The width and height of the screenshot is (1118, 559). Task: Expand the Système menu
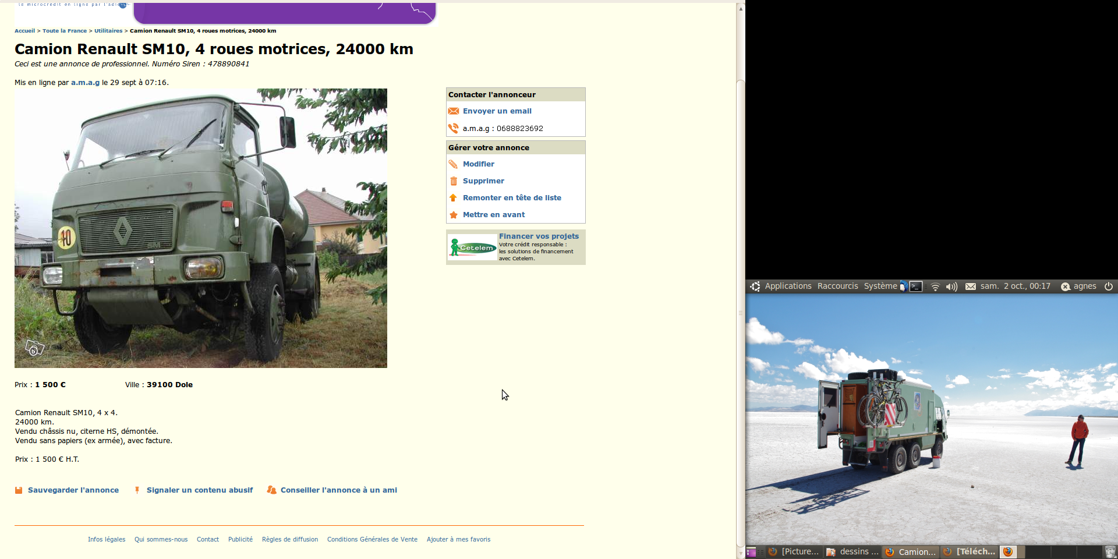(x=880, y=286)
